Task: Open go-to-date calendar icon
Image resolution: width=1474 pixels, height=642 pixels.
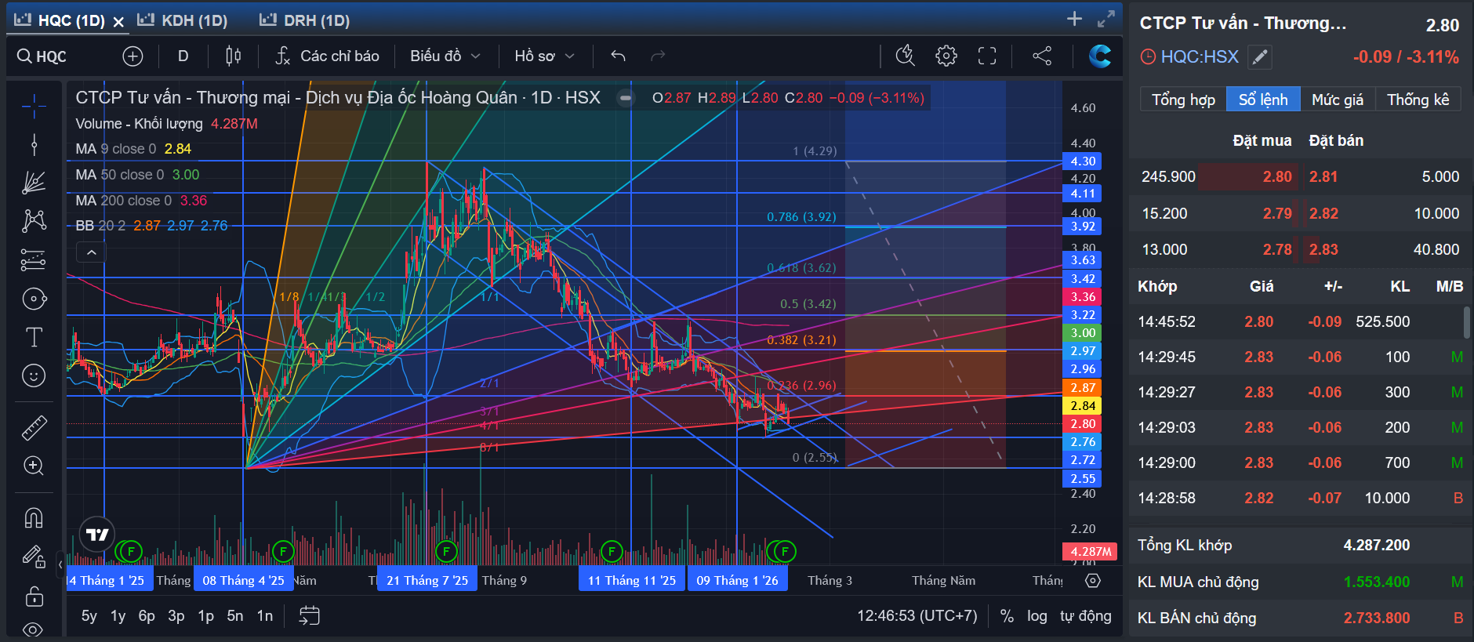Action: pyautogui.click(x=310, y=615)
